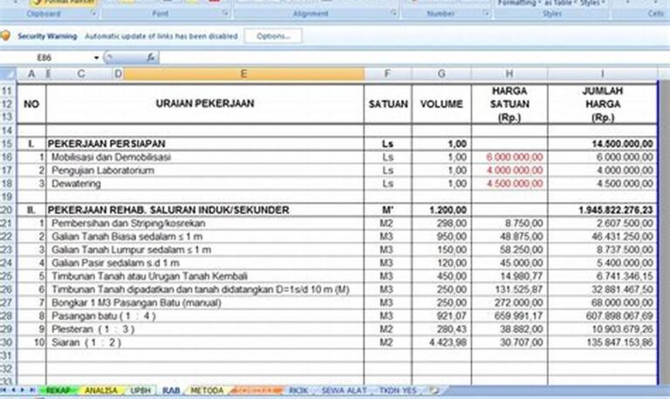The width and height of the screenshot is (670, 399).
Task: Select row 20 header
Action: pyautogui.click(x=7, y=210)
